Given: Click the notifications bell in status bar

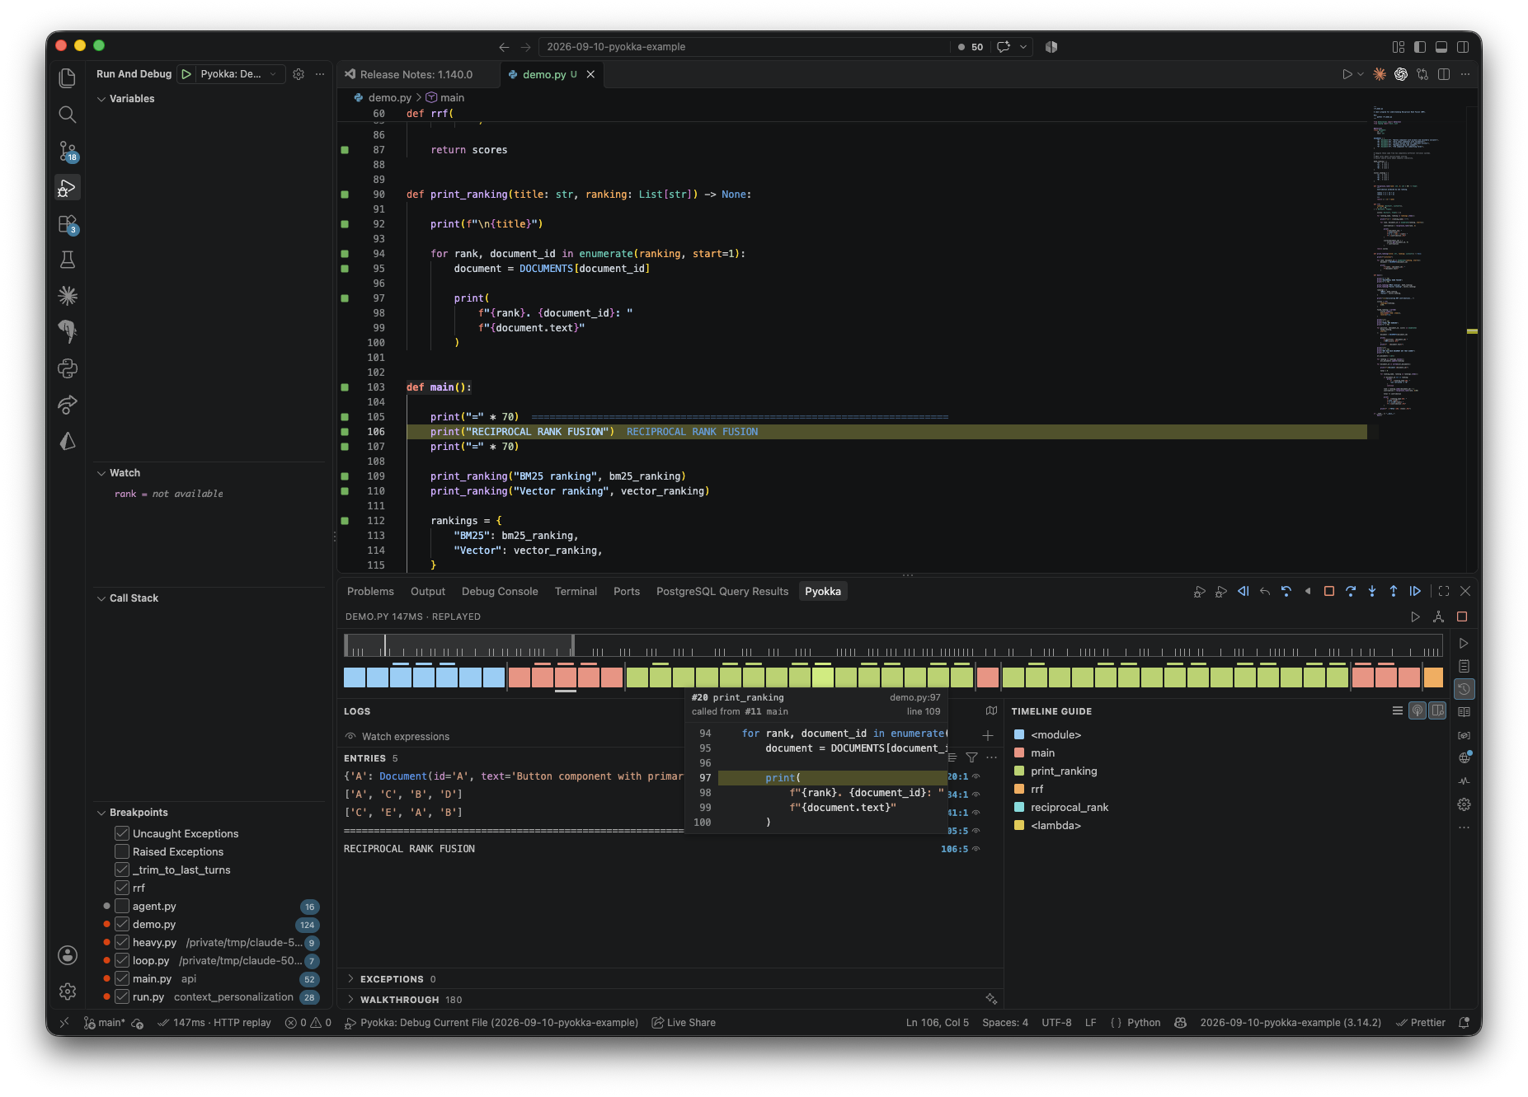Looking at the screenshot, I should click(x=1465, y=1023).
